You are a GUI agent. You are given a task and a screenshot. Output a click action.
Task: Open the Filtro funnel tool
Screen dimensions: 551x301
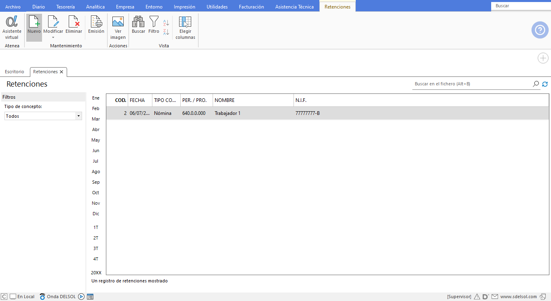(x=154, y=25)
